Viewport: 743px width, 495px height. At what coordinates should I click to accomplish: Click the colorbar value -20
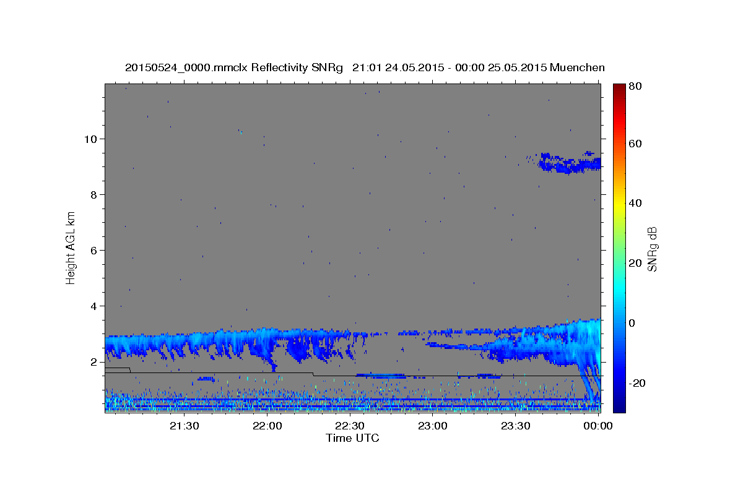[x=637, y=383]
